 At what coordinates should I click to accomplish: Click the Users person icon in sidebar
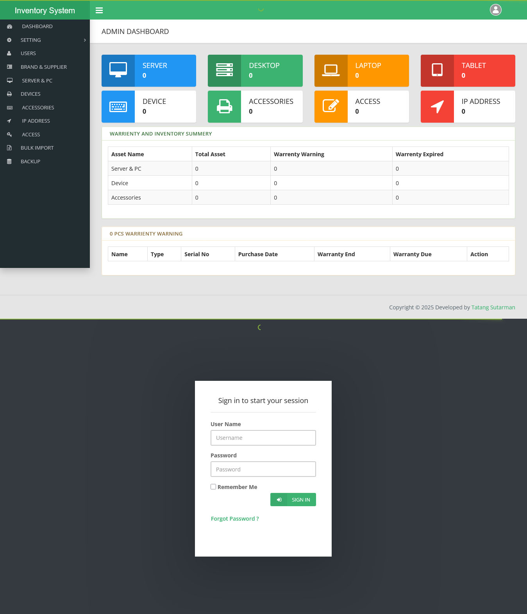[9, 54]
